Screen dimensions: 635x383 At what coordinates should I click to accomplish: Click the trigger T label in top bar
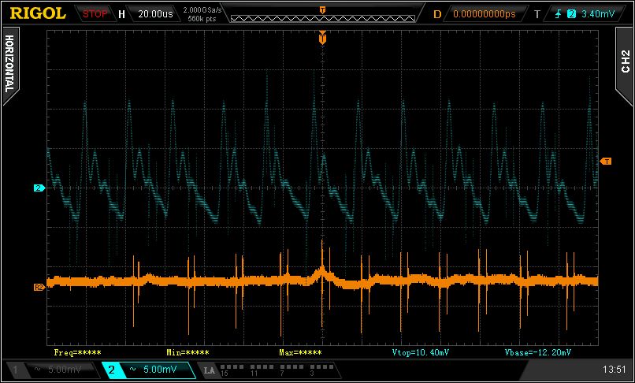pos(537,14)
